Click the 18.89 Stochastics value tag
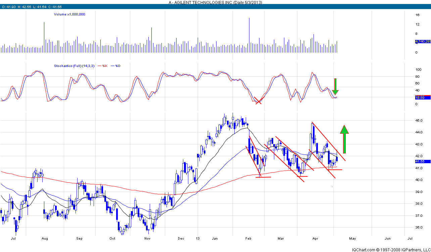The image size is (431, 252). tap(420, 98)
